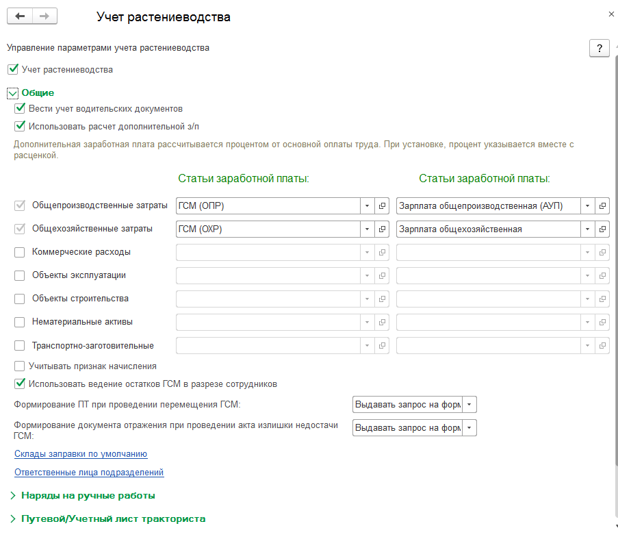Click open icon of second Объекты строительства field

[x=602, y=299]
